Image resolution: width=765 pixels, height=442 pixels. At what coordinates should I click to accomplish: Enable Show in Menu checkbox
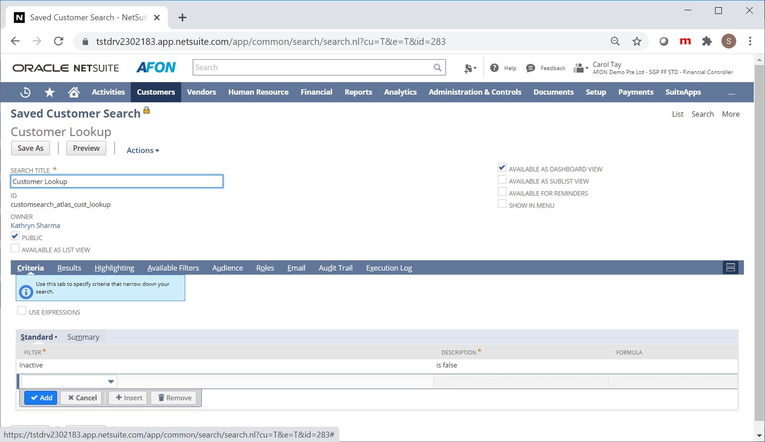click(x=502, y=203)
